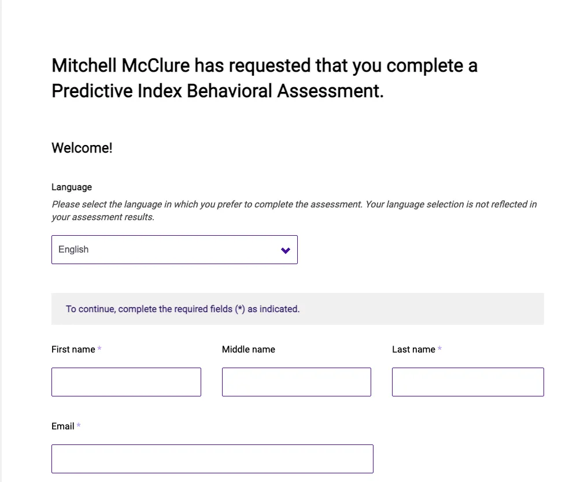The image size is (562, 482).
Task: Click the required asterisk beside Last name
Action: 440,349
